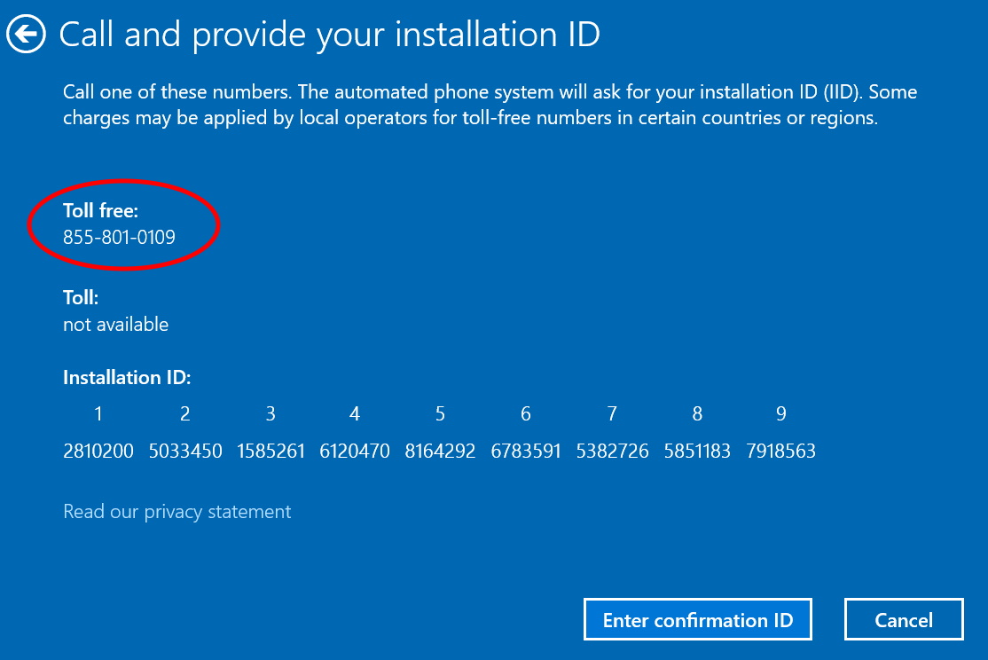
Task: Click the 'Call and provide your installation ID' heading
Action: tap(330, 34)
